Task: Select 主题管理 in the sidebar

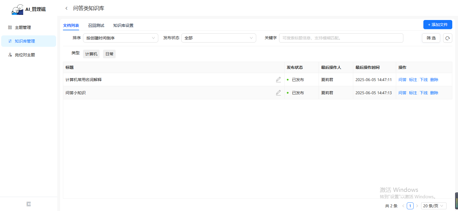Action: pos(23,27)
